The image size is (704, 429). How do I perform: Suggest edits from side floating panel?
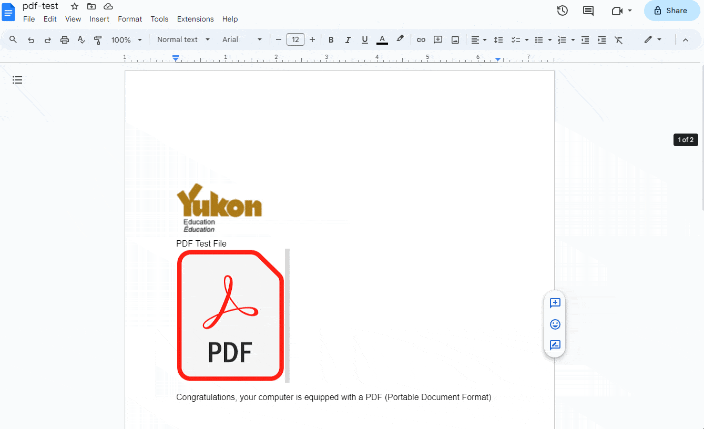click(555, 345)
